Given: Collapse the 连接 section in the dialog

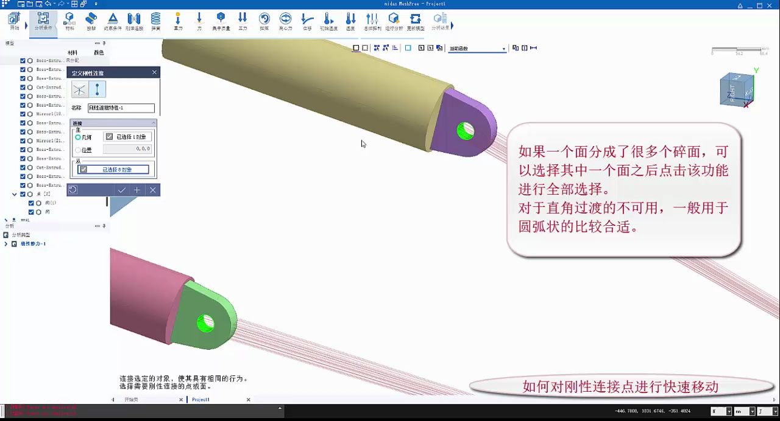Looking at the screenshot, I should 154,122.
